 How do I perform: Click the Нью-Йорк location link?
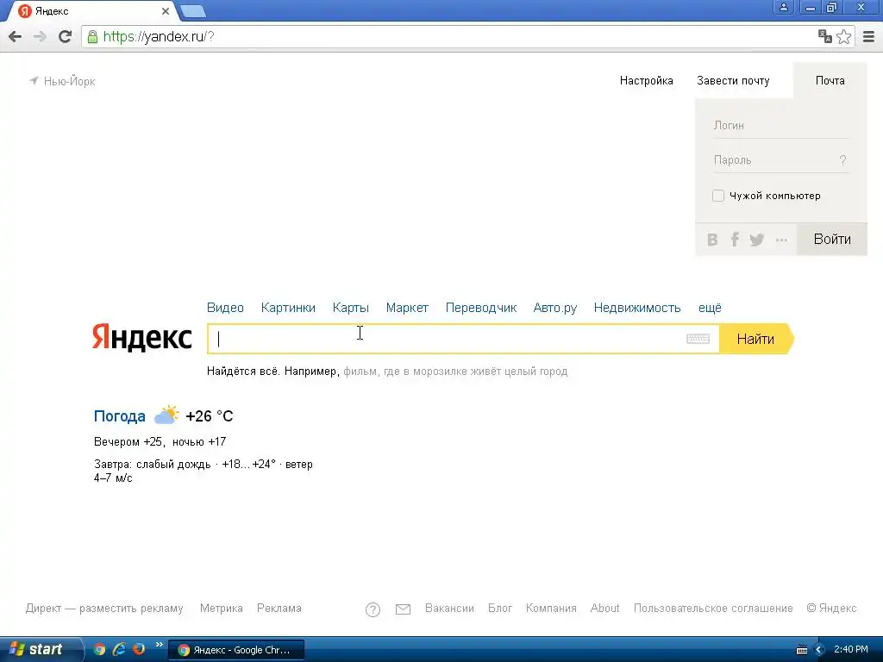coord(69,81)
